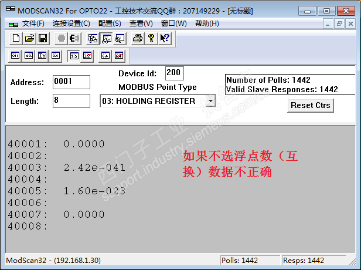Click the show traffic magnifier icon
361x270 pixels.
point(120,38)
